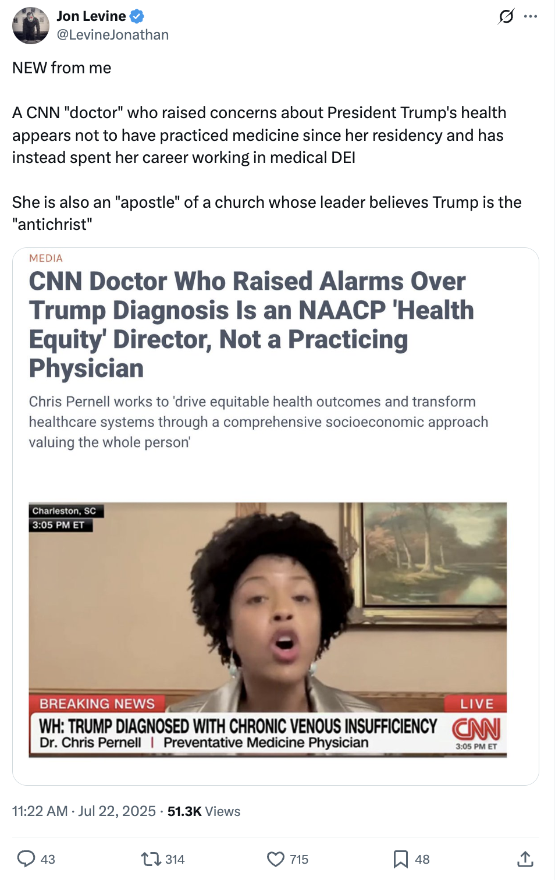Open the share upload icon

pos(525,858)
